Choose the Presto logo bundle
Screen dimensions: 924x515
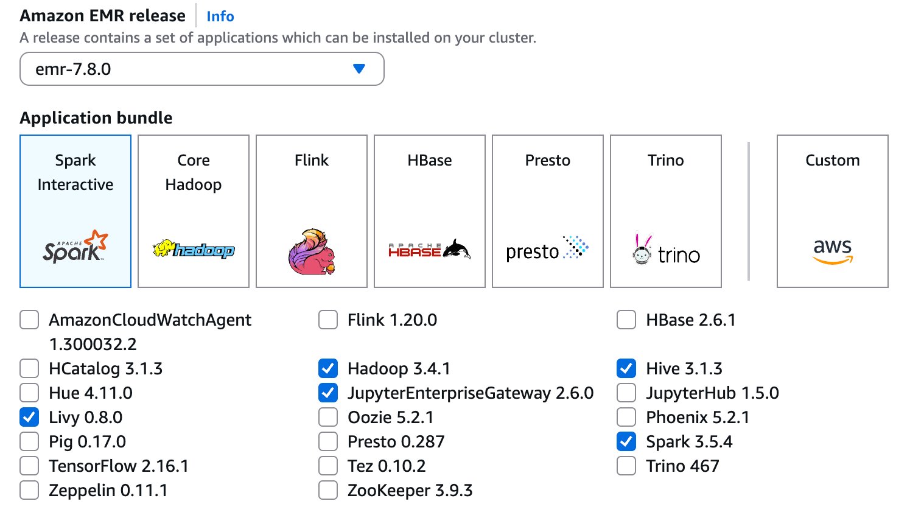(x=547, y=249)
